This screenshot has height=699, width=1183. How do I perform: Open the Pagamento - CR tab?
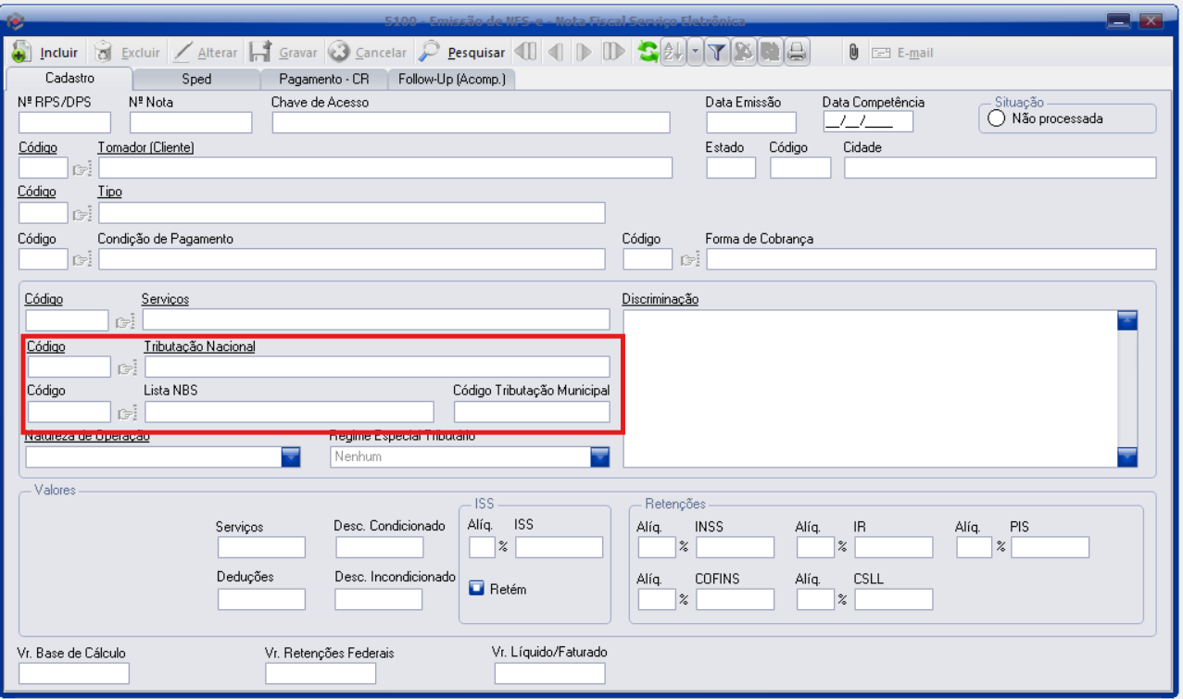(323, 80)
